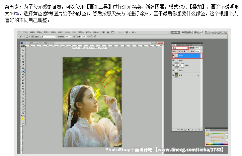Hide the 曲线 1 curves layer

pos(173,65)
